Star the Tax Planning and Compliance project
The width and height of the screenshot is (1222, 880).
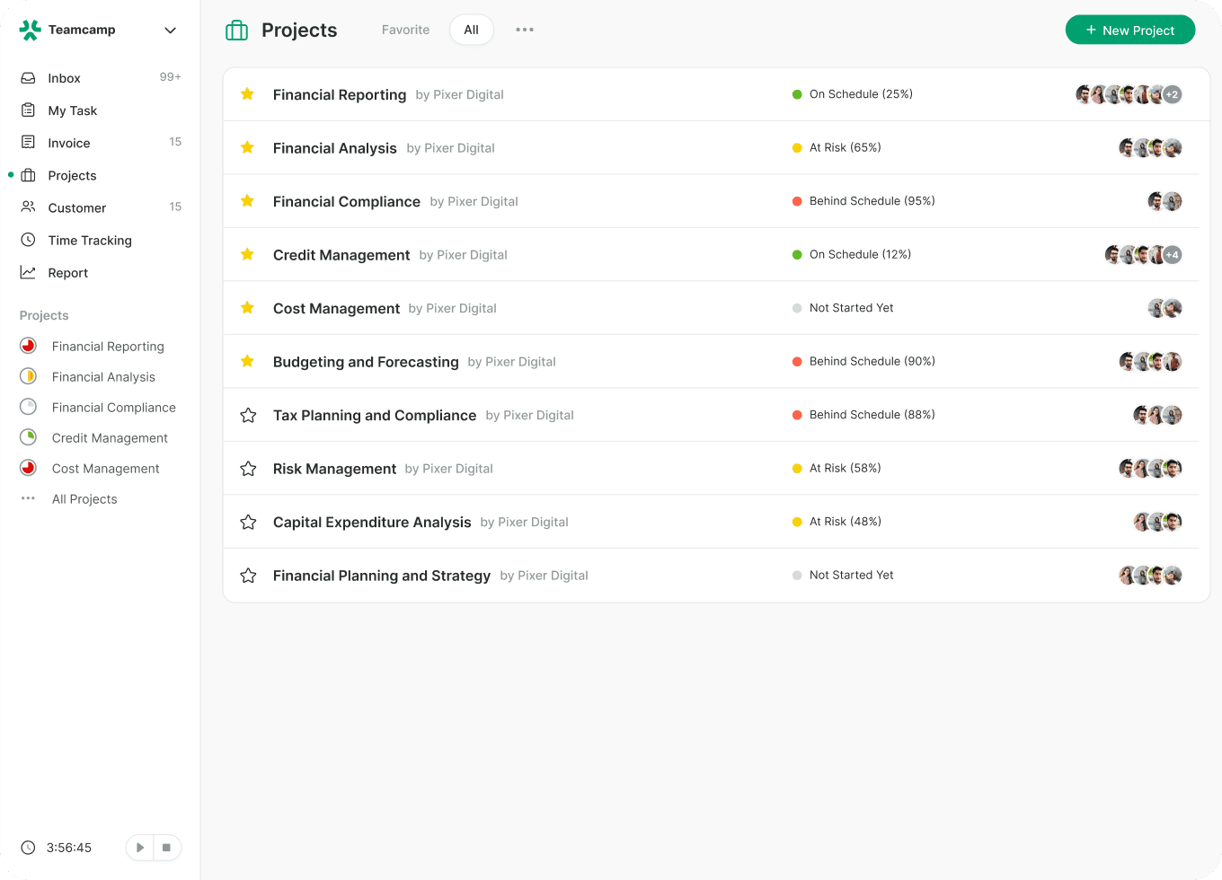click(x=248, y=415)
